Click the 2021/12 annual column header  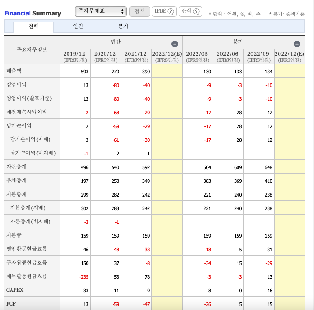136,57
